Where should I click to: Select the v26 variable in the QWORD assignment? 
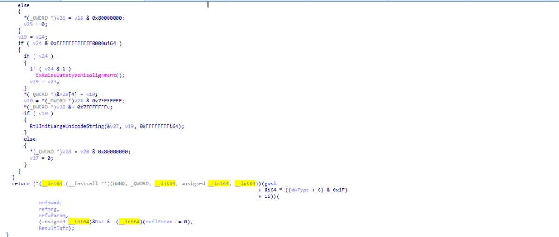pos(61,18)
